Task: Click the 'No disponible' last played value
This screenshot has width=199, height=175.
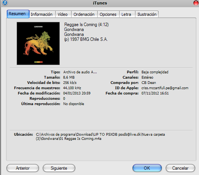Action: (x=74, y=104)
